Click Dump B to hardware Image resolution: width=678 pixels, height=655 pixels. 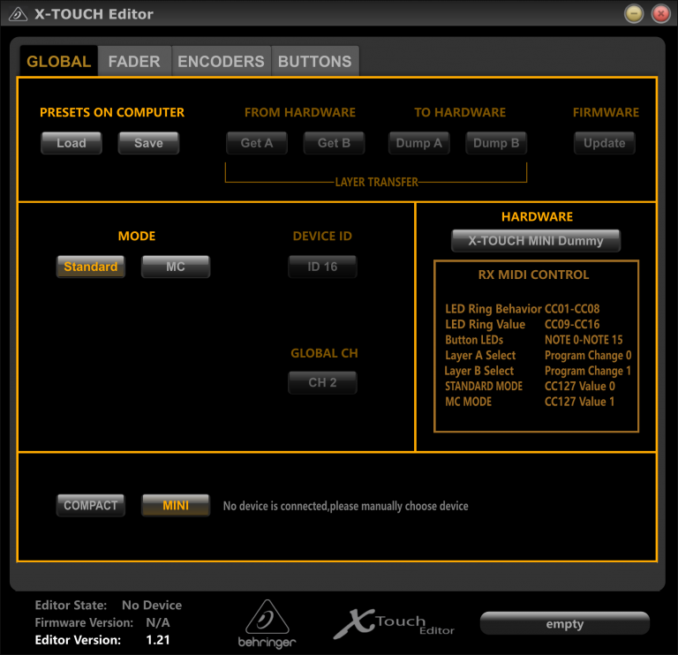point(496,143)
